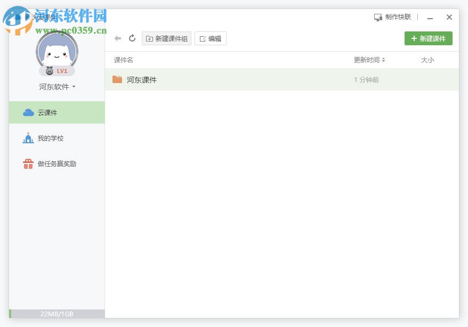Screen dimensions: 468x327
Task: Select the 大小 column header
Action: click(427, 60)
